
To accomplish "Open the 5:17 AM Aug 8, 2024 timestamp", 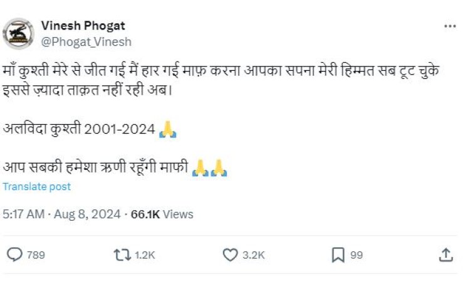I will [61, 214].
